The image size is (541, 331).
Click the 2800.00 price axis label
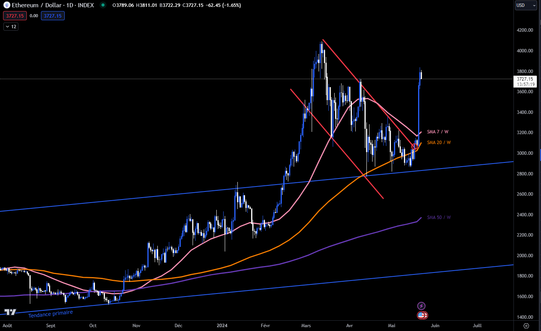click(525, 174)
